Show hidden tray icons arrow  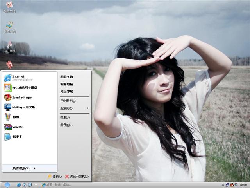tap(223, 185)
